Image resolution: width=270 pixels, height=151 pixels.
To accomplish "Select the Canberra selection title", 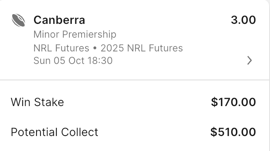I will click(59, 20).
